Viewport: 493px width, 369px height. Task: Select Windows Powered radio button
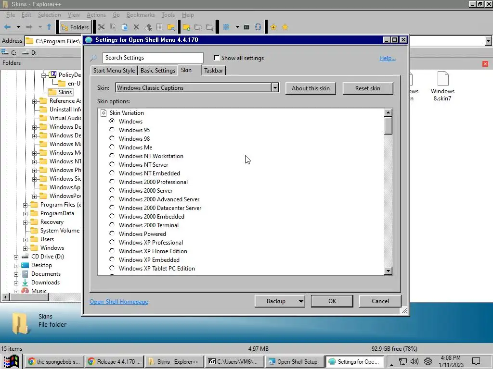coord(112,234)
